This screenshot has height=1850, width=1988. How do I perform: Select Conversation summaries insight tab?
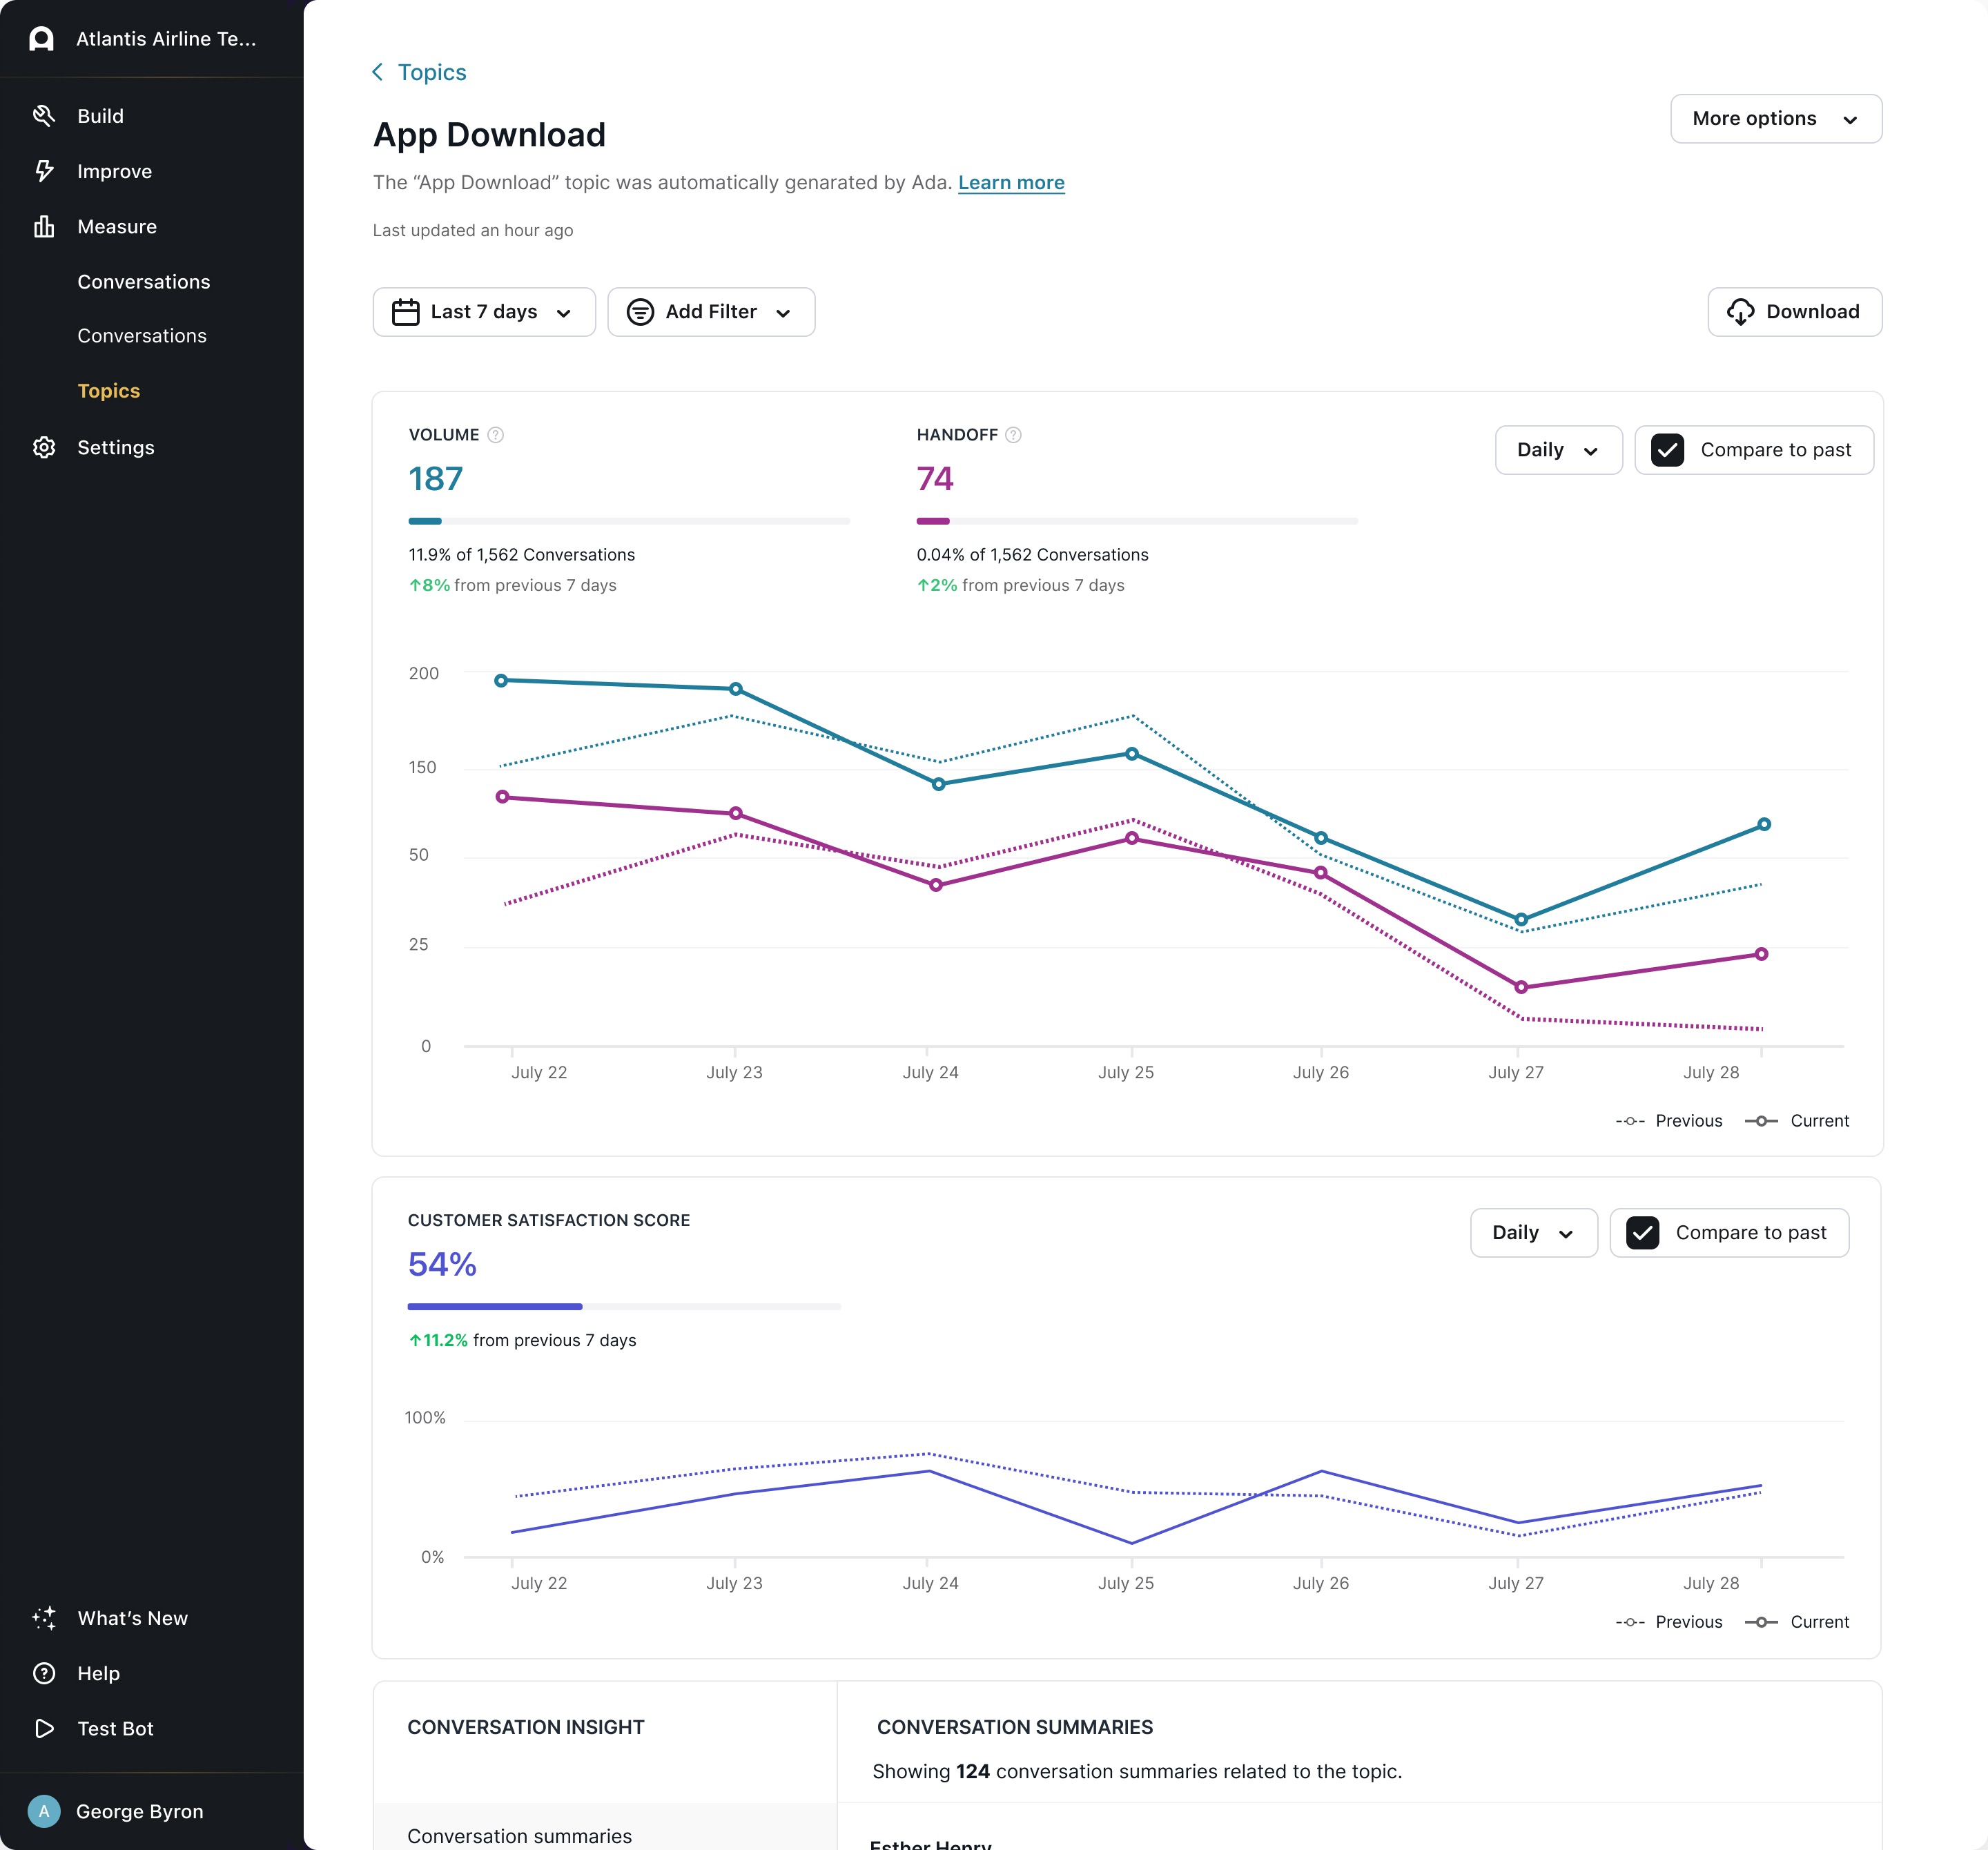[x=519, y=1835]
